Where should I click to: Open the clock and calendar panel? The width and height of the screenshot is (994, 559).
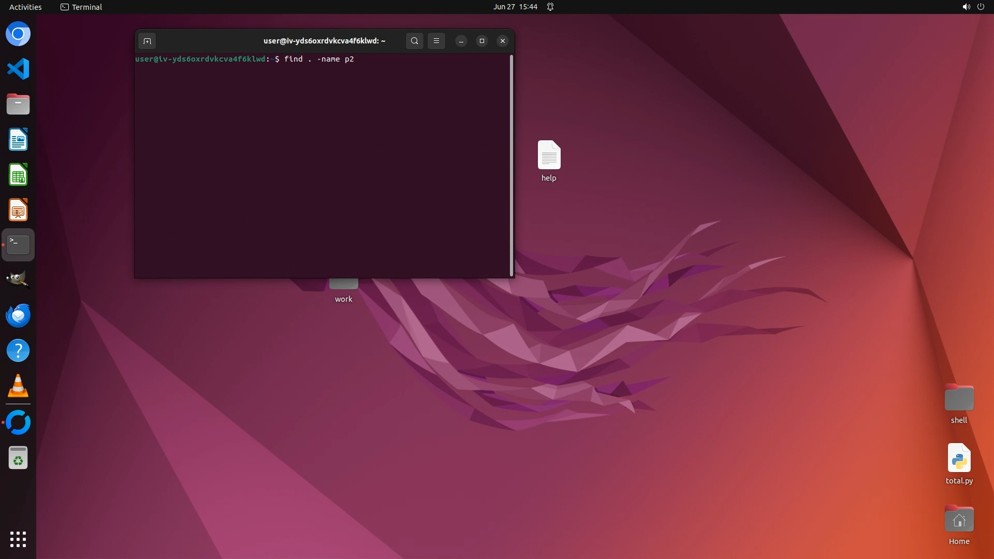tap(515, 7)
